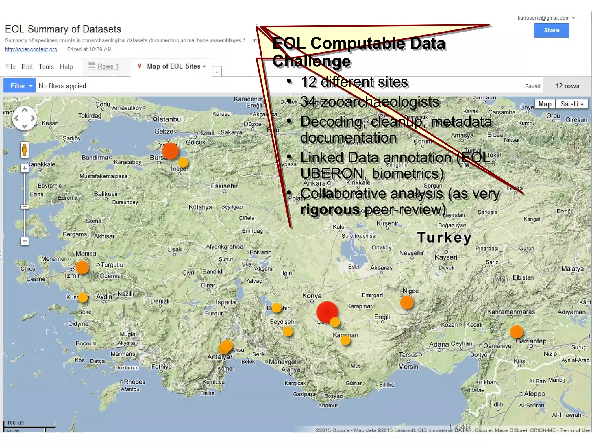Viewport: 592px width, 444px height.
Task: Click the zoom slider handle
Action: coord(25,207)
